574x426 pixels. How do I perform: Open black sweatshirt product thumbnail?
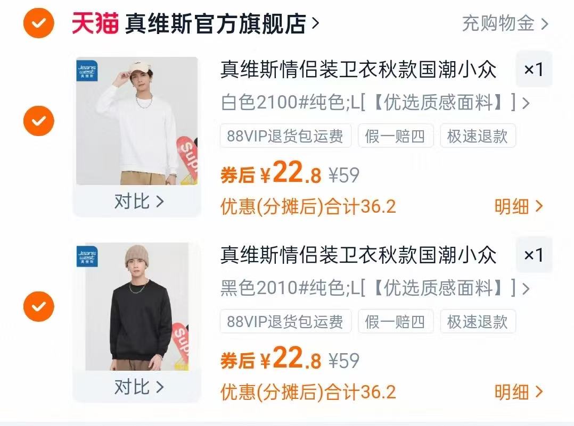pyautogui.click(x=137, y=306)
